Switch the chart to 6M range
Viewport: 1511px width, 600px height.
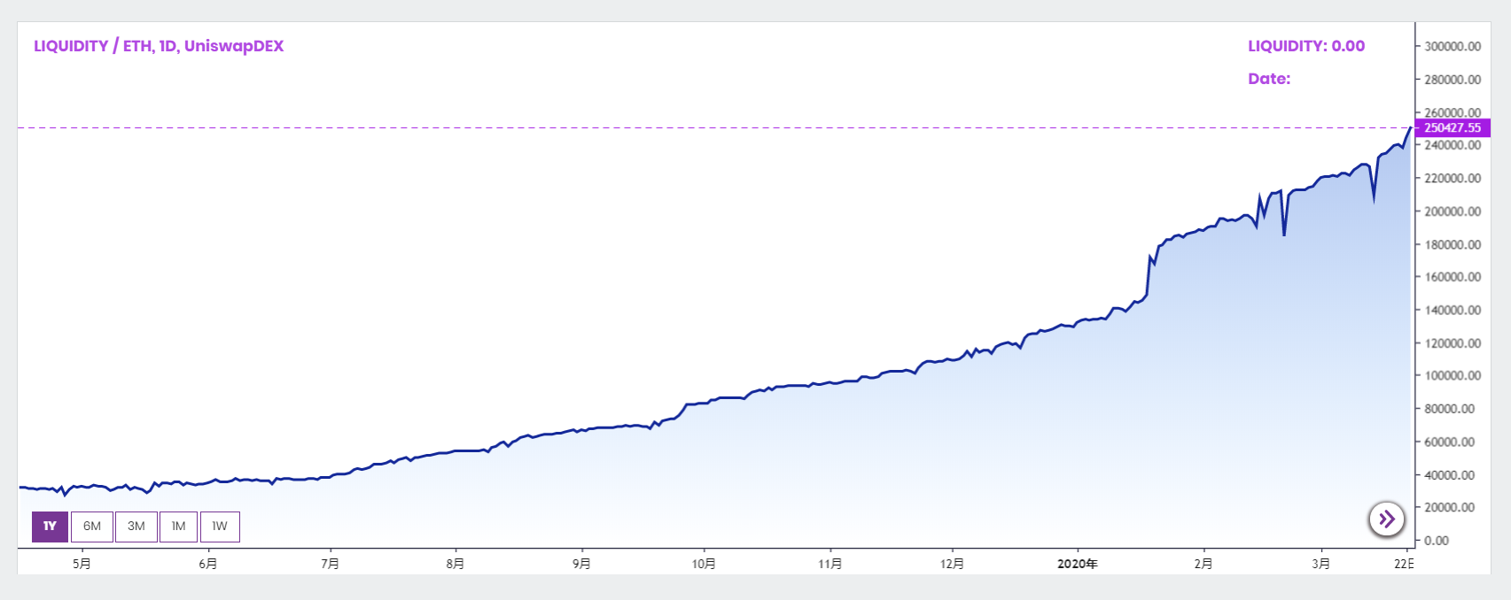coord(92,527)
